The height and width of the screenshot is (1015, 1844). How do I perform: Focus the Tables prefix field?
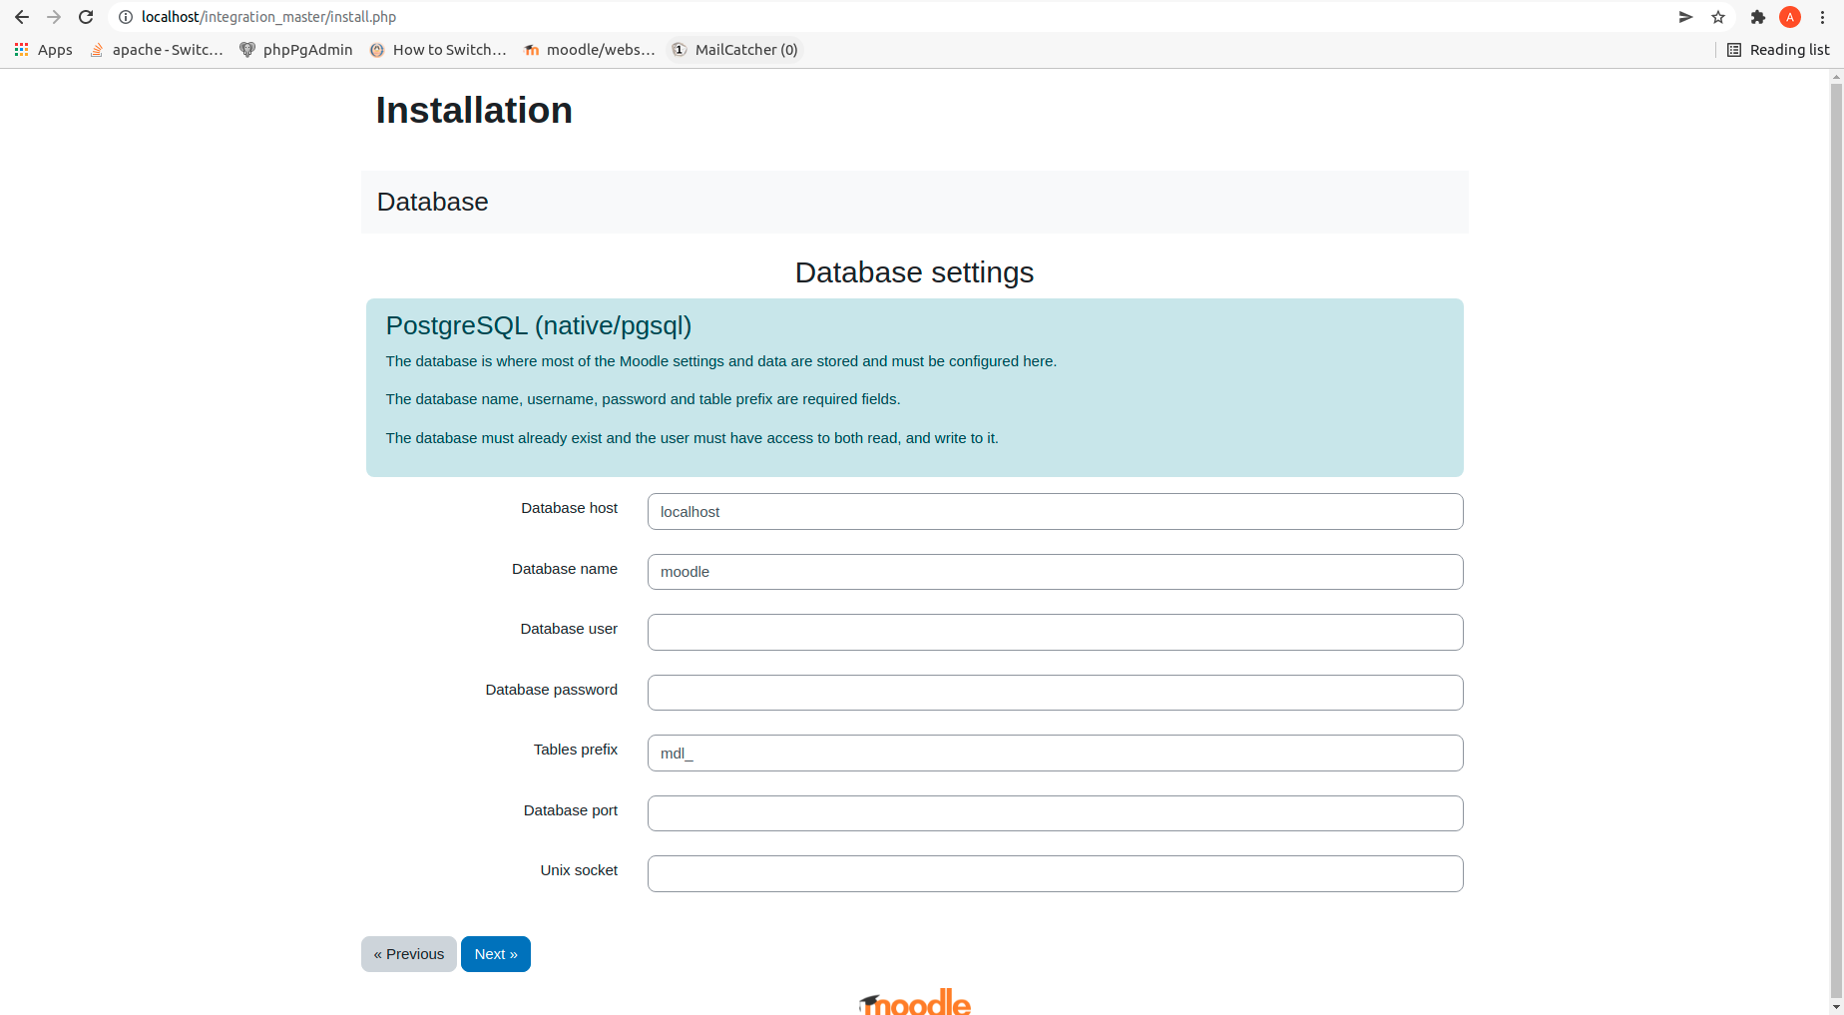(1055, 754)
